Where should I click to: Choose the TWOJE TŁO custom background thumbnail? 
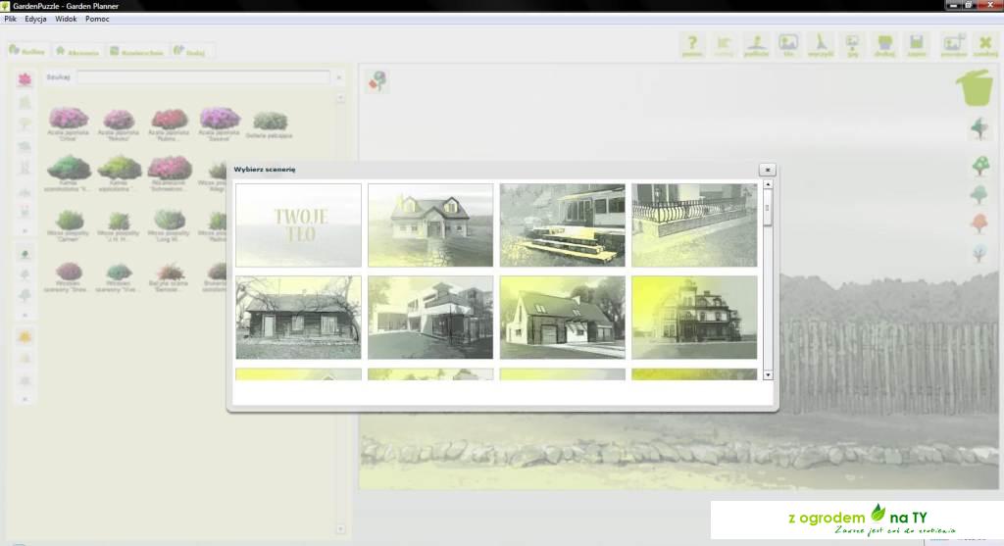point(298,224)
